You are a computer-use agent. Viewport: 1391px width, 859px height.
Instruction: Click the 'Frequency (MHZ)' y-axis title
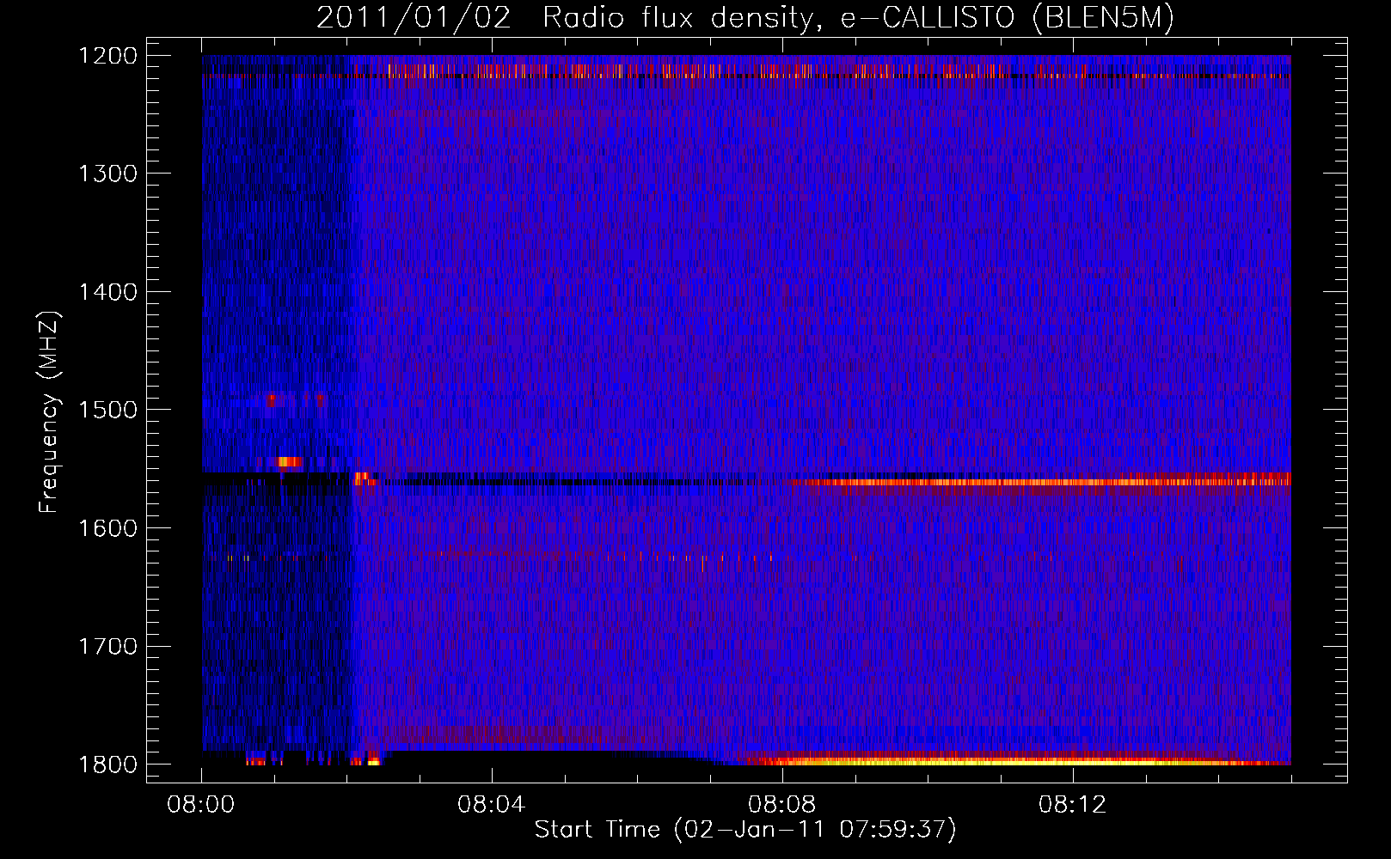(x=49, y=411)
